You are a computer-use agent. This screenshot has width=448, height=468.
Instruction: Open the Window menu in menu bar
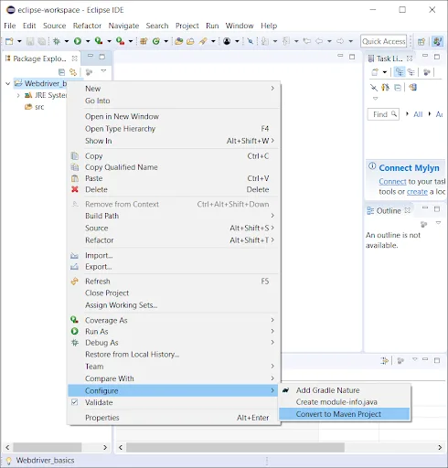[x=240, y=26]
